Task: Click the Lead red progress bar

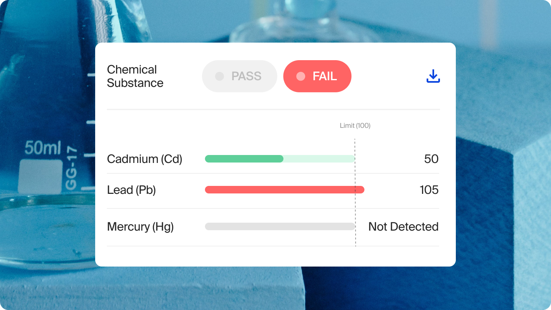Action: pos(280,190)
